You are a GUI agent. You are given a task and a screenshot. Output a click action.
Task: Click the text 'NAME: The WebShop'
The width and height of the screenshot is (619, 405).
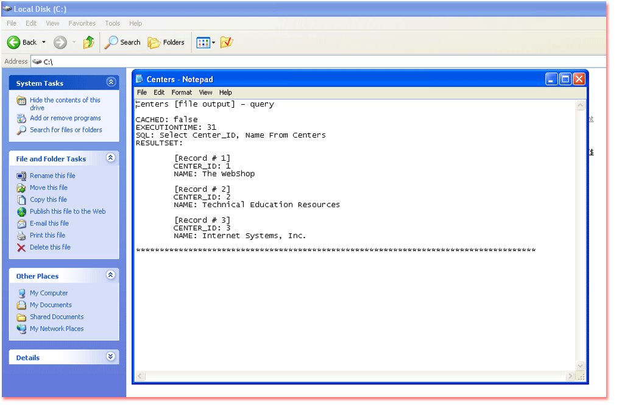tap(214, 174)
